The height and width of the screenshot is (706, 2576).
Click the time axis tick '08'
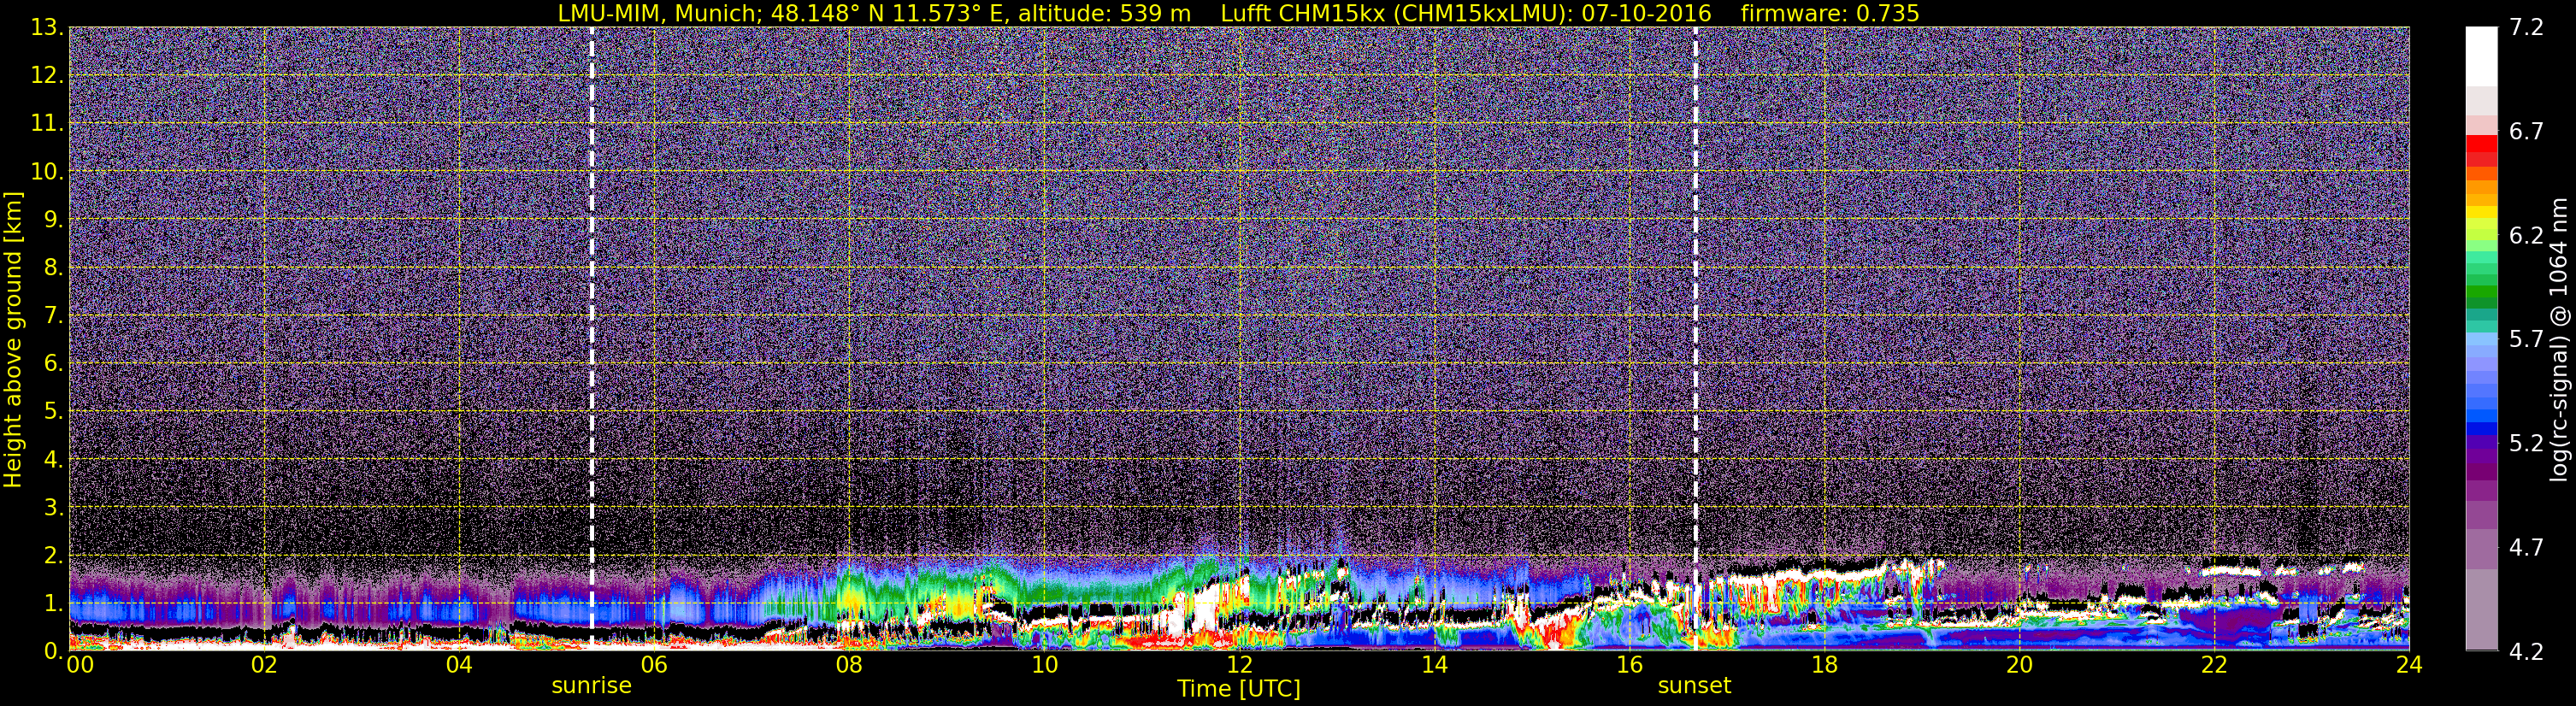point(848,665)
